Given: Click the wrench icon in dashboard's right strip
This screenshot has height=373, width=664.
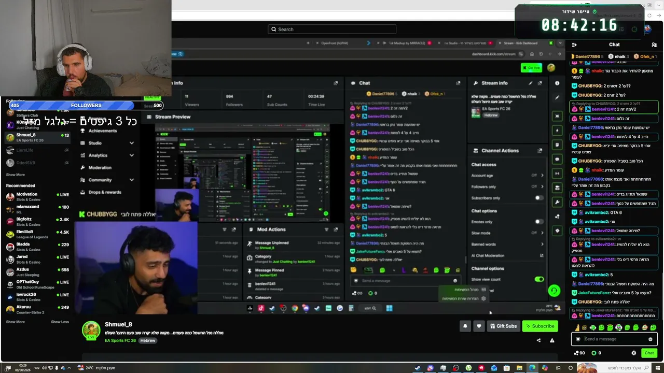Looking at the screenshot, I should (557, 202).
